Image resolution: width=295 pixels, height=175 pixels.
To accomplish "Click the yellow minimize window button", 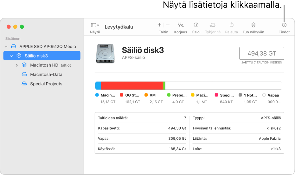I will tap(15, 27).
